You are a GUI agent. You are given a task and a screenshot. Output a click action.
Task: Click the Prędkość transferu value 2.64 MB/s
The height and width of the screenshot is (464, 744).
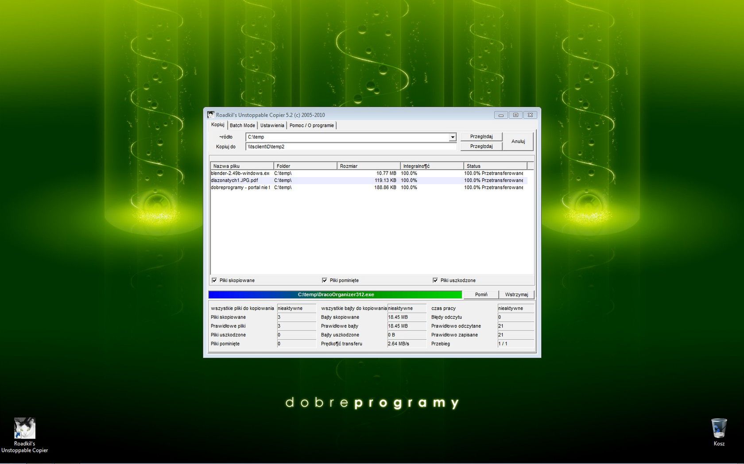click(407, 344)
